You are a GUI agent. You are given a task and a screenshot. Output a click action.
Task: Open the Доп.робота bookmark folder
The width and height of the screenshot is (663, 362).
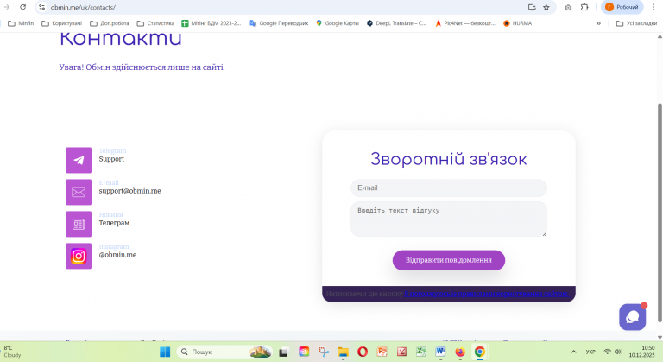110,23
